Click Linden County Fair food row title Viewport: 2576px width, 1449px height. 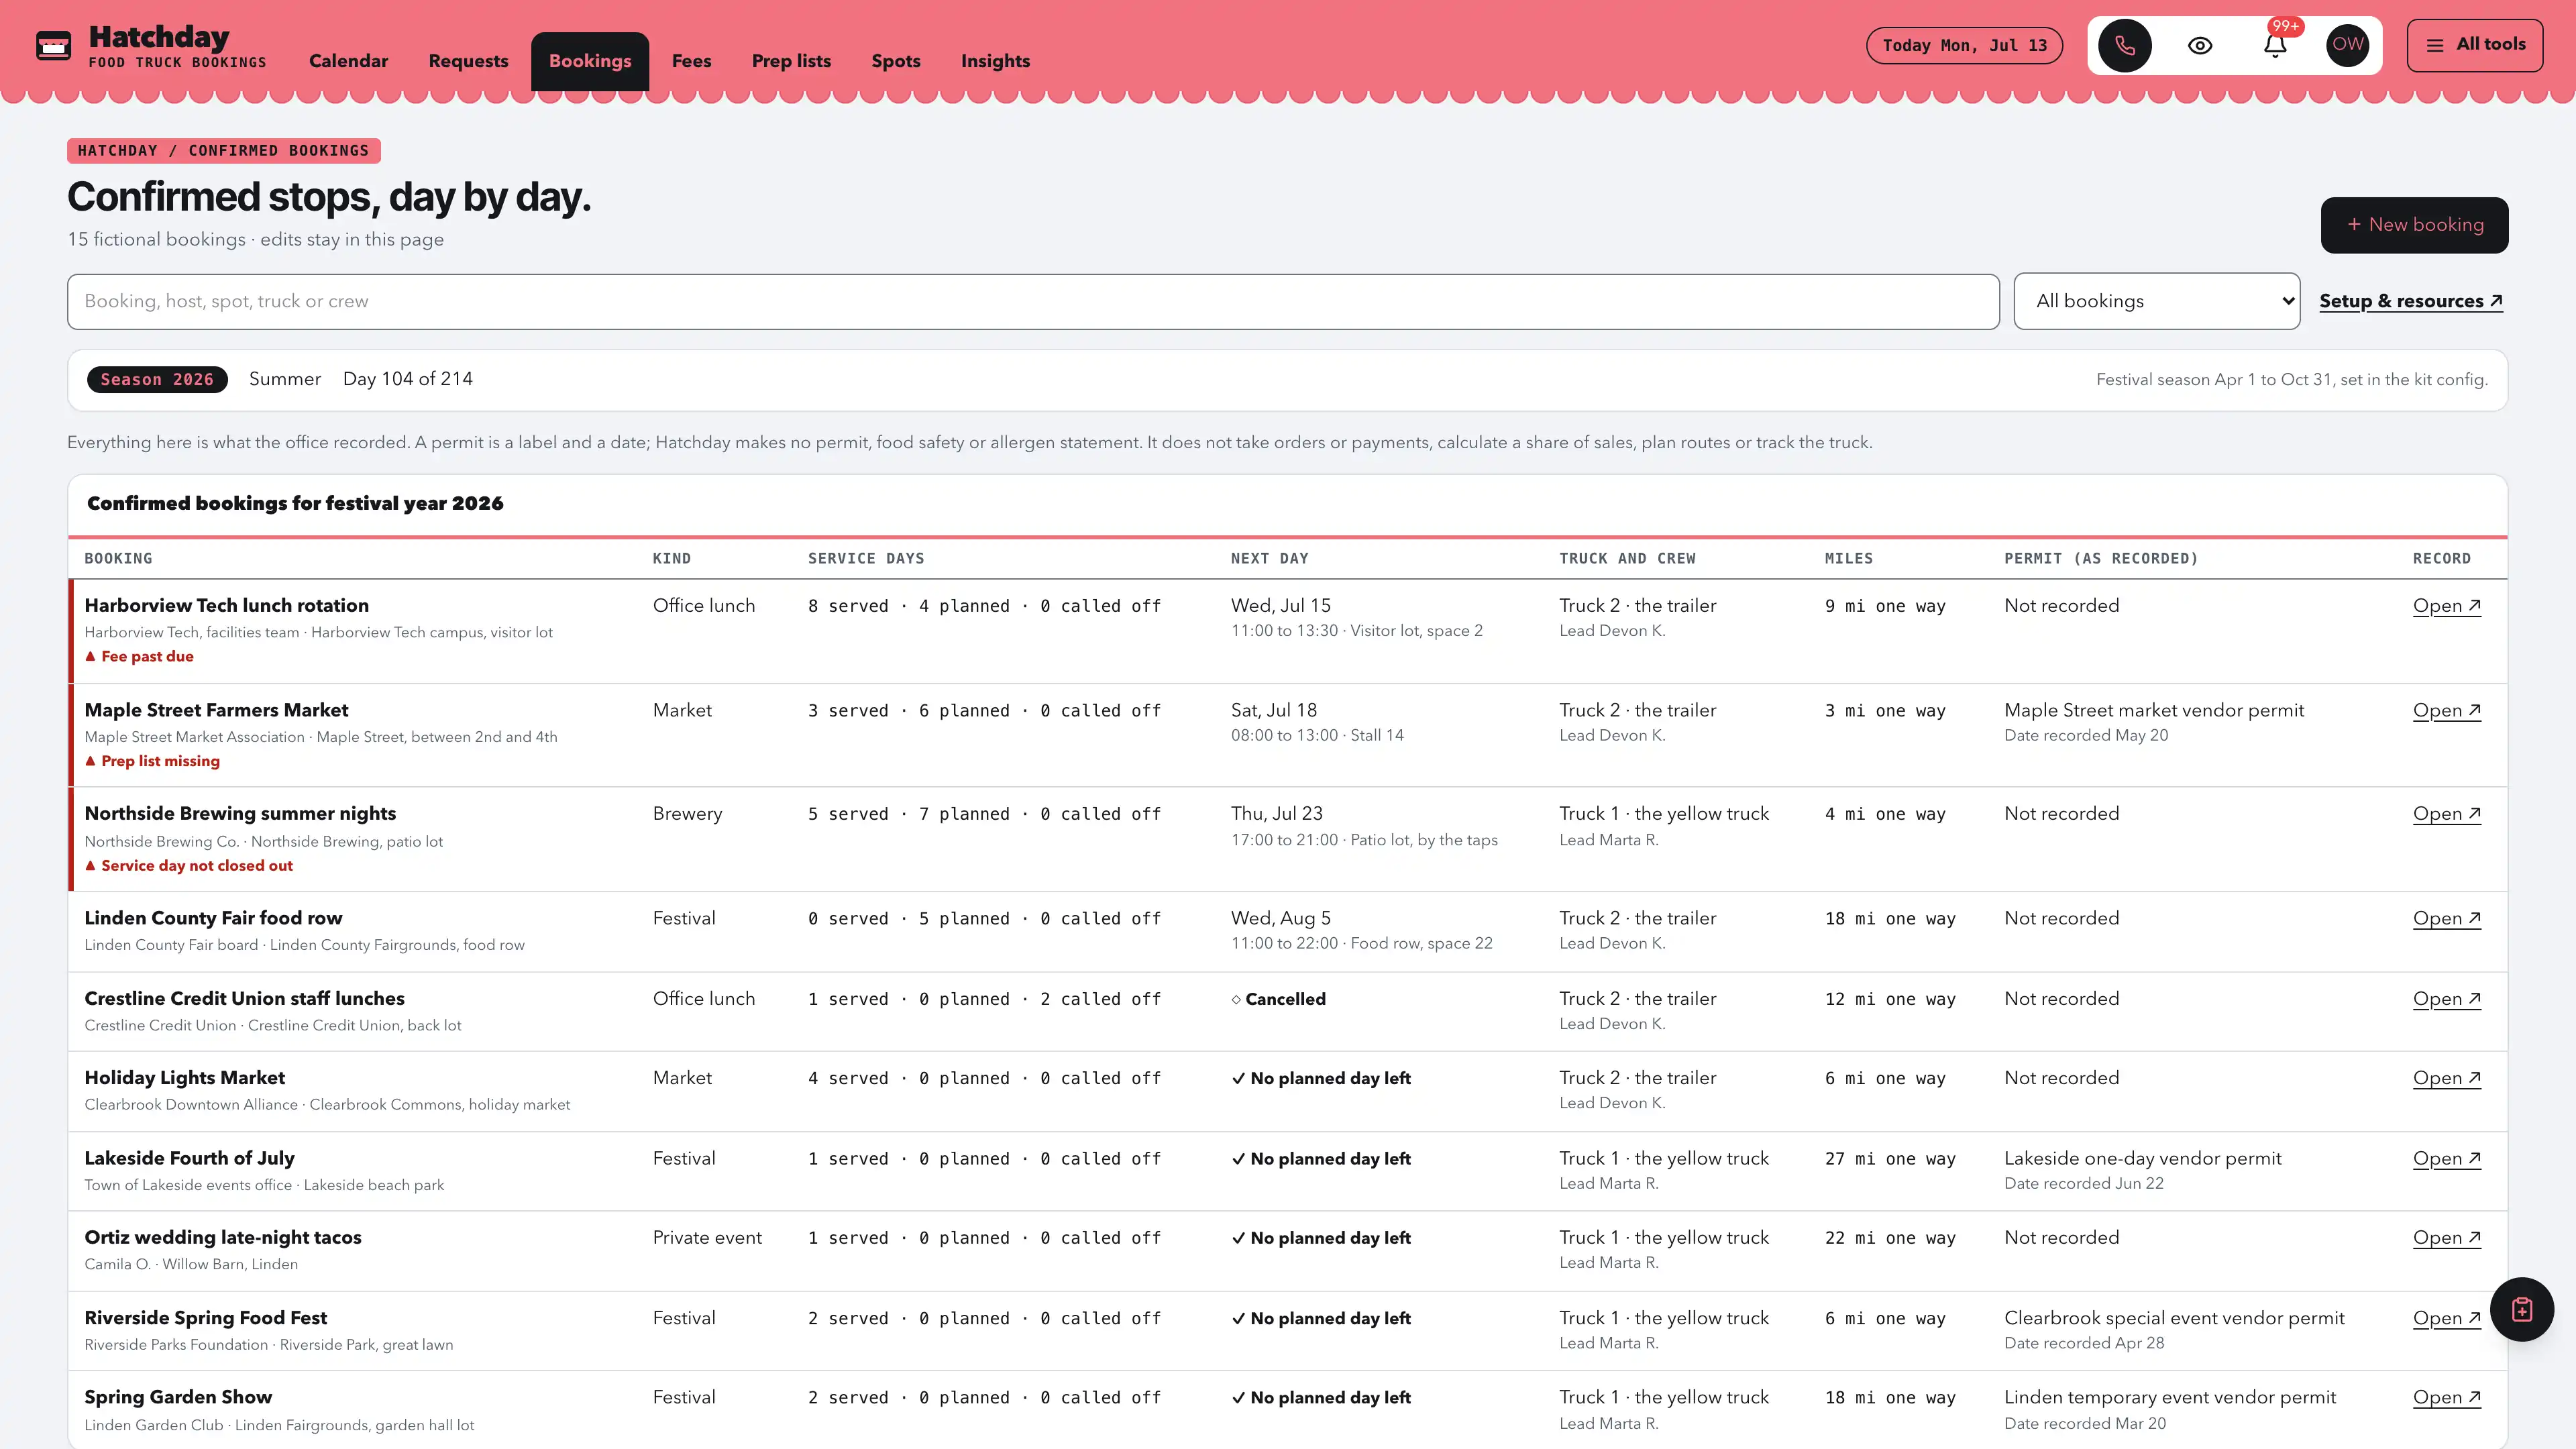pyautogui.click(x=213, y=918)
